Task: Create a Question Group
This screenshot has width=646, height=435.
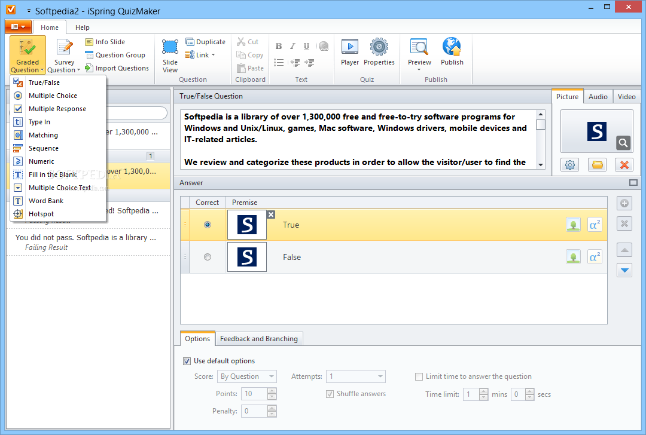Action: 115,55
